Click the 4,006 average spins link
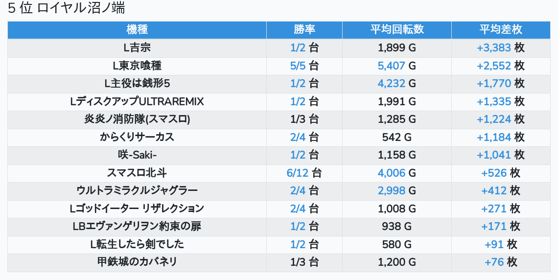 click(x=391, y=173)
